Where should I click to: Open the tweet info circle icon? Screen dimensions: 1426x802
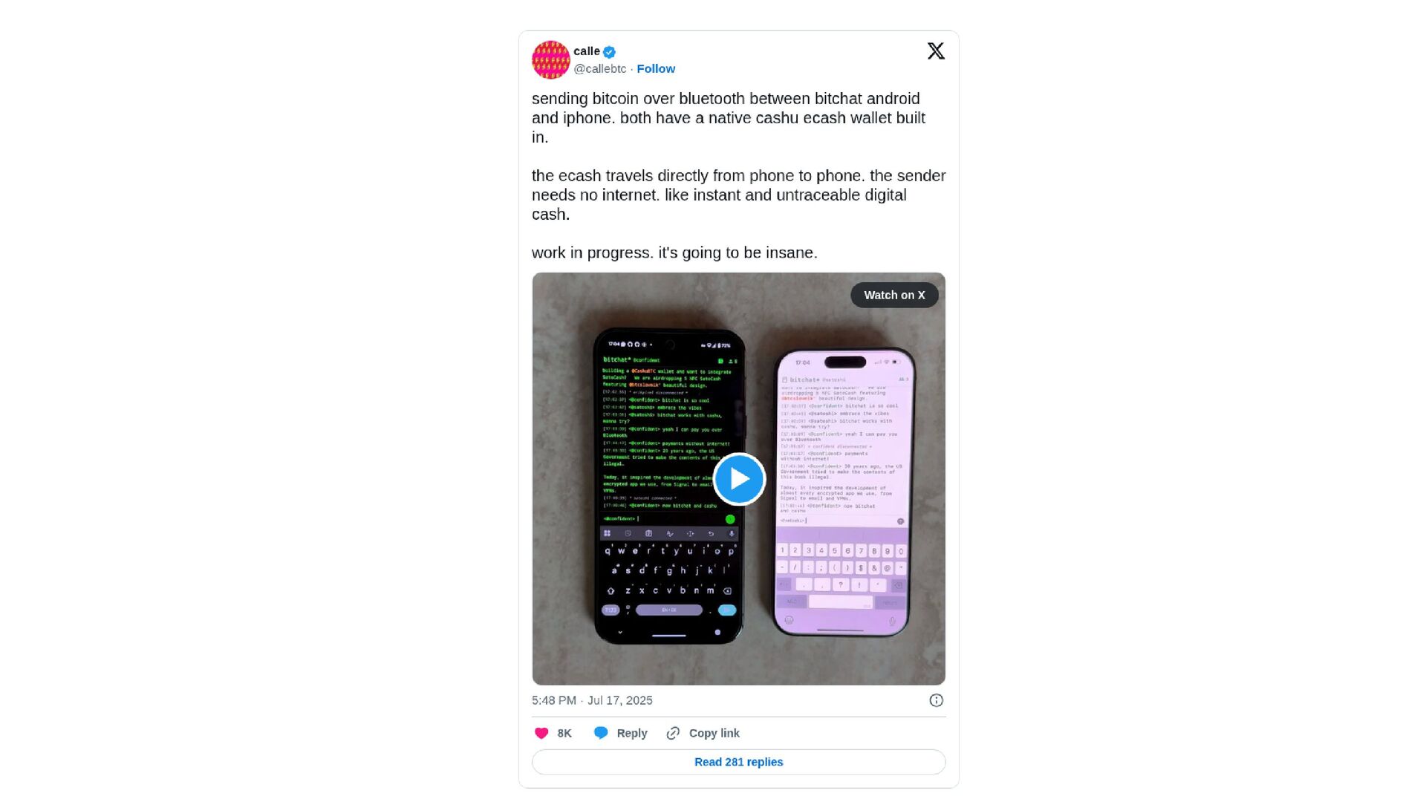(x=936, y=700)
